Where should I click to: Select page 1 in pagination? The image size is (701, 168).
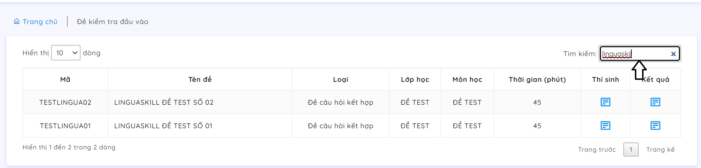pos(631,150)
